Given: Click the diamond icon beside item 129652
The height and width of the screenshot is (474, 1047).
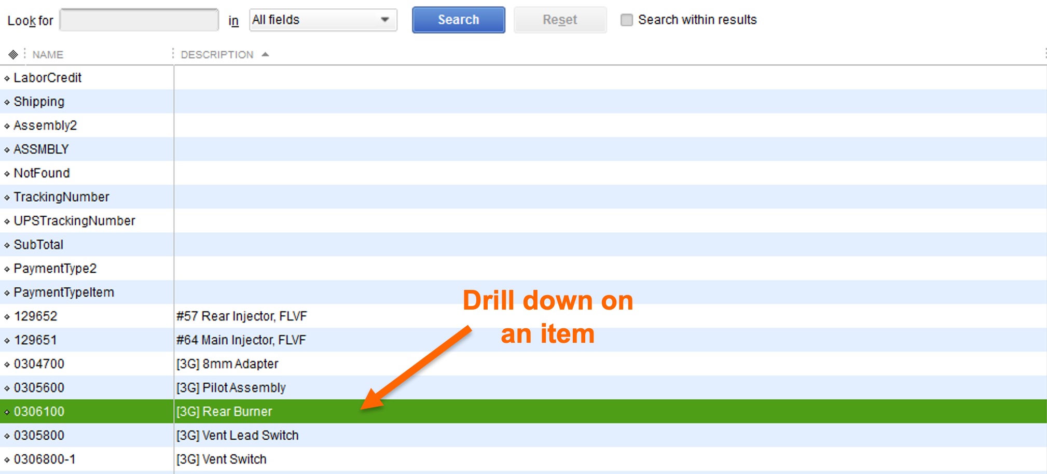Looking at the screenshot, I should pos(7,317).
